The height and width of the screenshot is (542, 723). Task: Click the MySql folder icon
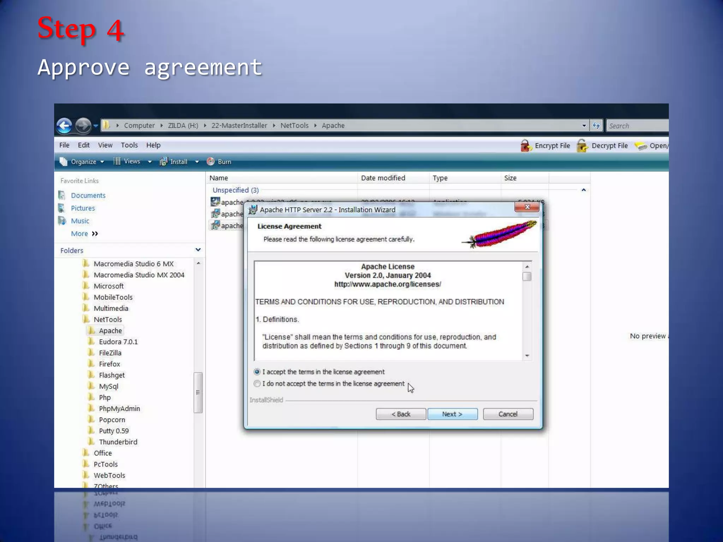click(x=91, y=386)
